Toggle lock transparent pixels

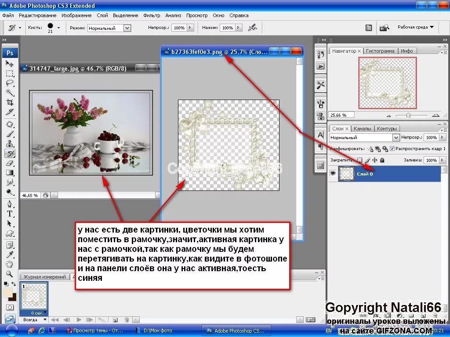pyautogui.click(x=359, y=160)
